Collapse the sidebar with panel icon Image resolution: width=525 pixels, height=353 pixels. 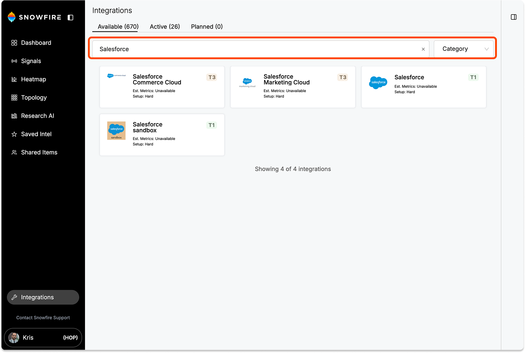[71, 18]
